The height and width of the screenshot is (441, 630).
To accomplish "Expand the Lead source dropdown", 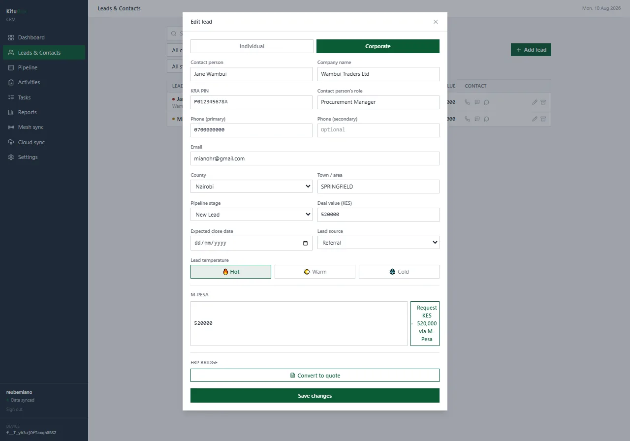I will point(378,243).
